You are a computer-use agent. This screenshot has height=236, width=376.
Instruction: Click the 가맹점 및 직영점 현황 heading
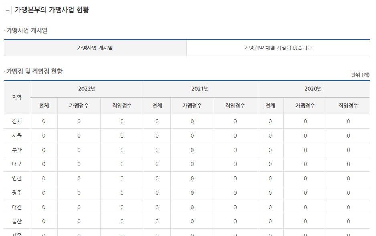(x=34, y=71)
